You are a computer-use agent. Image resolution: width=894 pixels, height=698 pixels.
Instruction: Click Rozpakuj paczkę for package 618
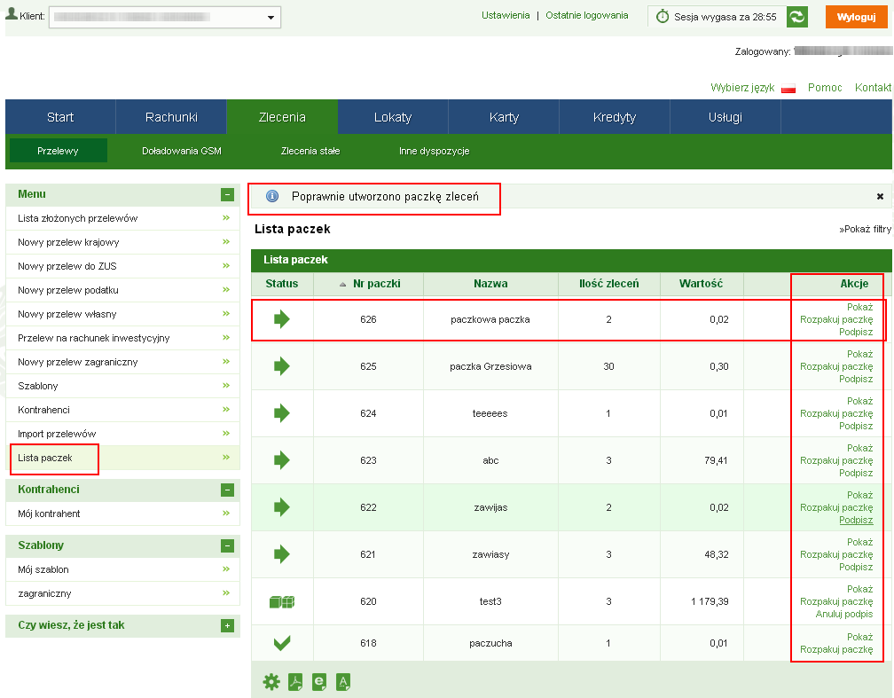point(836,649)
